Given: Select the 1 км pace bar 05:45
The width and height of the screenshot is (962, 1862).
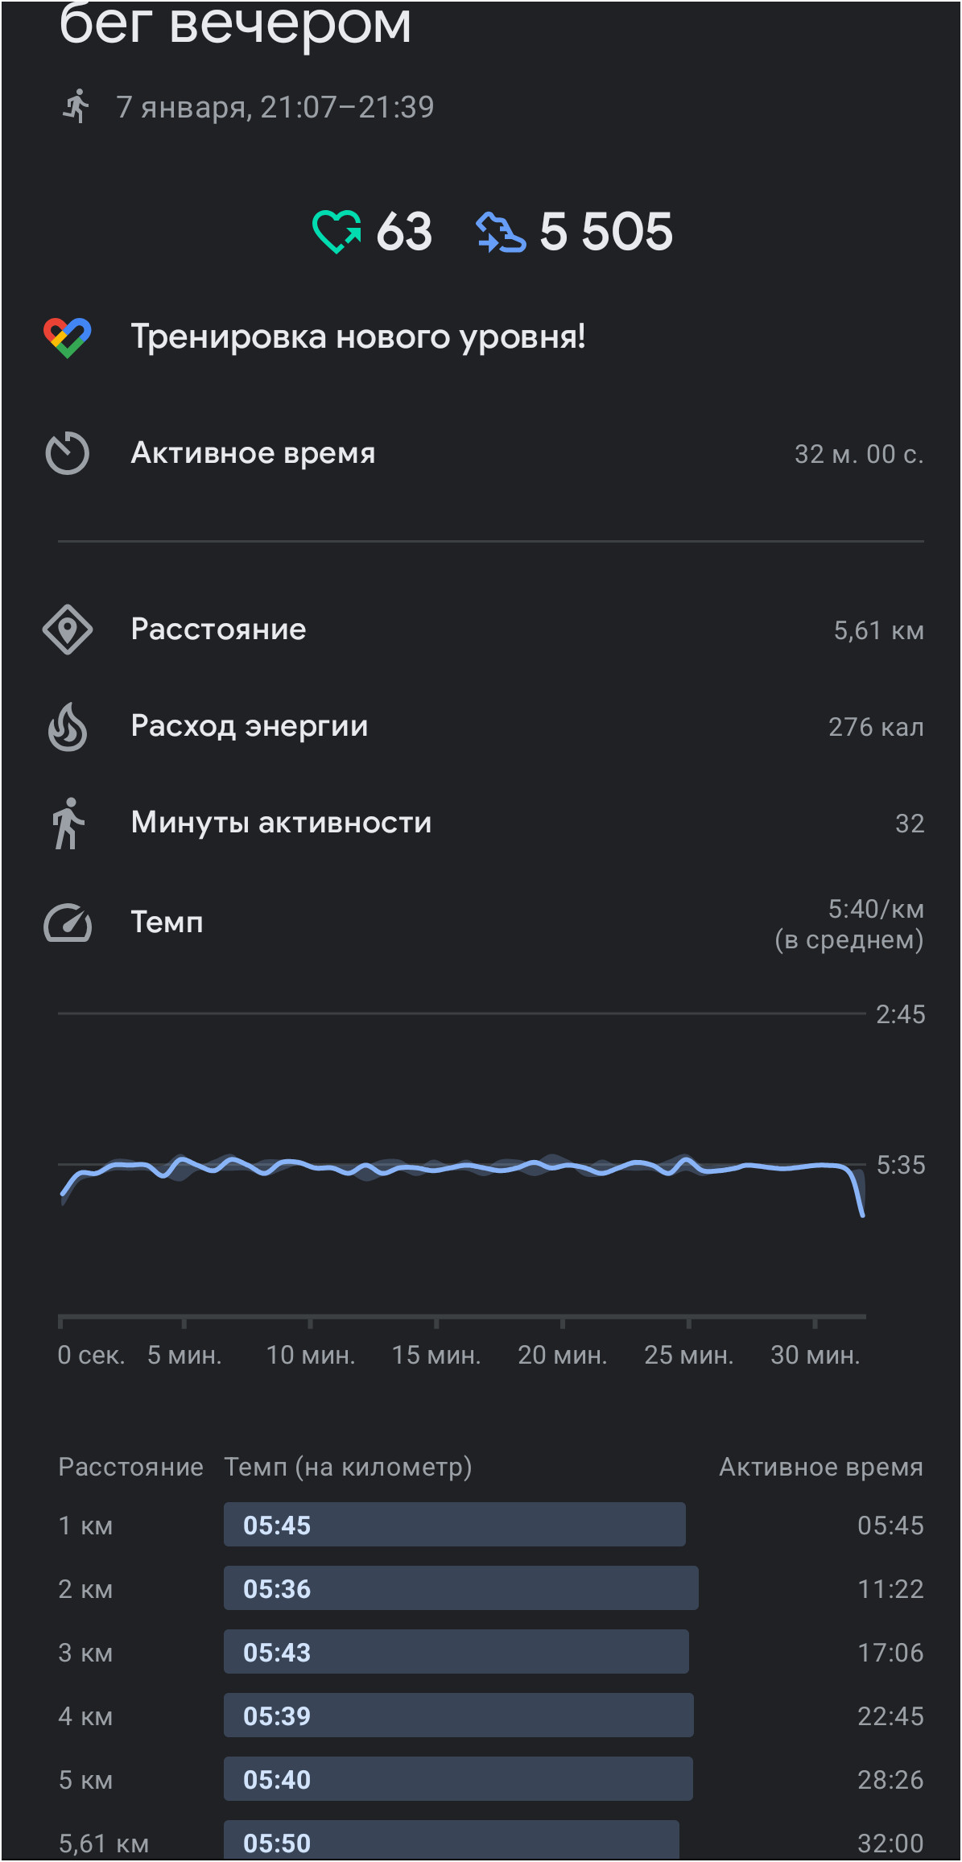Looking at the screenshot, I should click(x=455, y=1524).
